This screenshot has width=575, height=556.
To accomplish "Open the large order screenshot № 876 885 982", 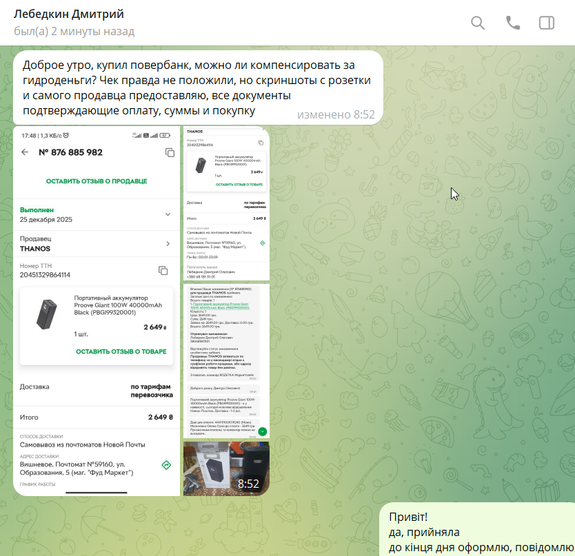I will 97,311.
